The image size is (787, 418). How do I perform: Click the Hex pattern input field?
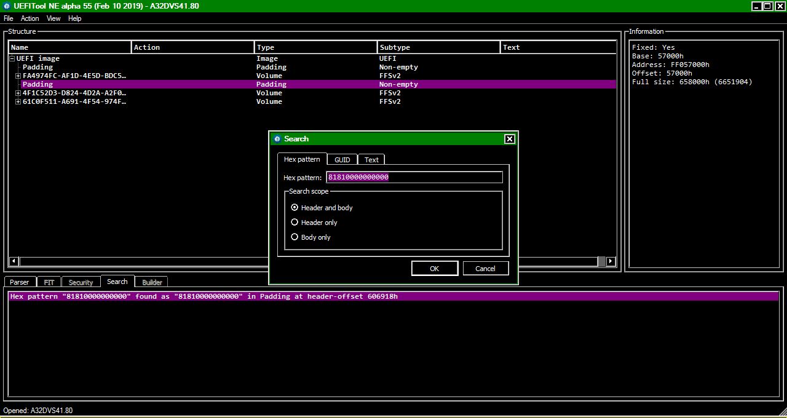pos(414,177)
